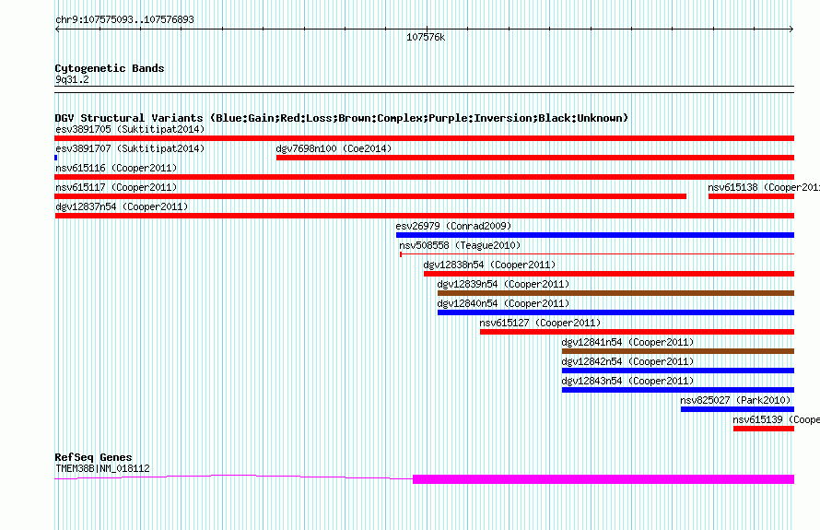Open the dgv12843n54 (Cooper2011) label
820x530 pixels.
tap(627, 381)
